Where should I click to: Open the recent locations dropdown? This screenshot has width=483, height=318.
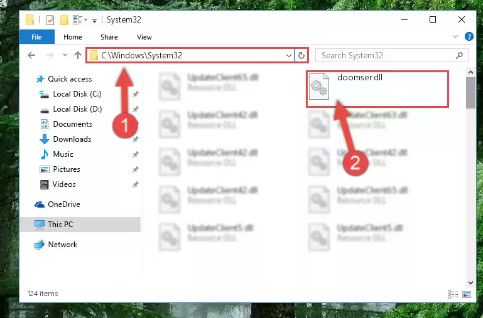pos(65,55)
